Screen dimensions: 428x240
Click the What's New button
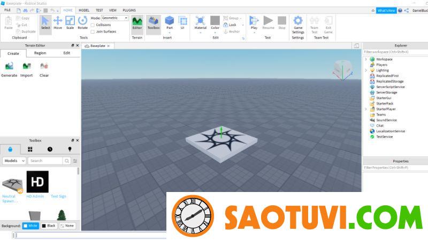point(386,10)
